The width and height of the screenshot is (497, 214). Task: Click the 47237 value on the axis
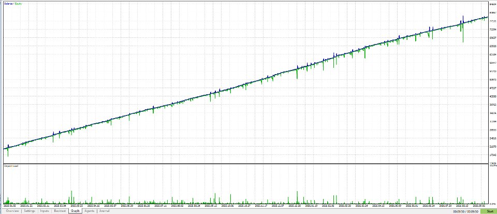point(492,88)
